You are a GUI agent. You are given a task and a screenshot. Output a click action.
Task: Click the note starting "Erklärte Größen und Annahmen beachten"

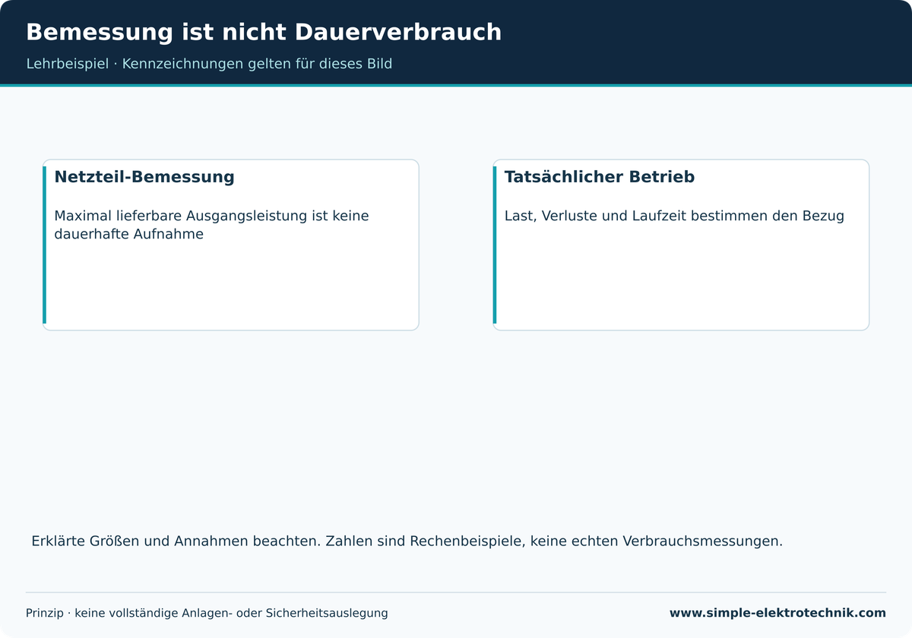(x=407, y=542)
